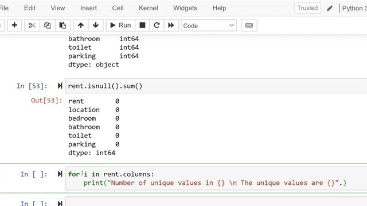367x206 pixels.
Task: Click the print statement line in cell
Action: click(215, 183)
